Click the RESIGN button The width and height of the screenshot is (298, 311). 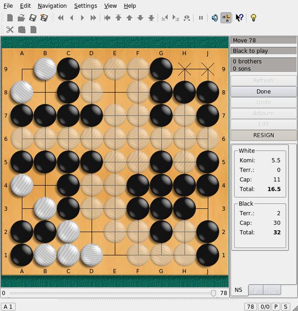263,135
